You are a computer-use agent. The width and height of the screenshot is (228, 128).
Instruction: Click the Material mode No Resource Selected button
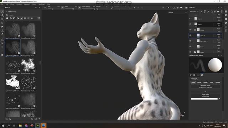[x=205, y=87]
